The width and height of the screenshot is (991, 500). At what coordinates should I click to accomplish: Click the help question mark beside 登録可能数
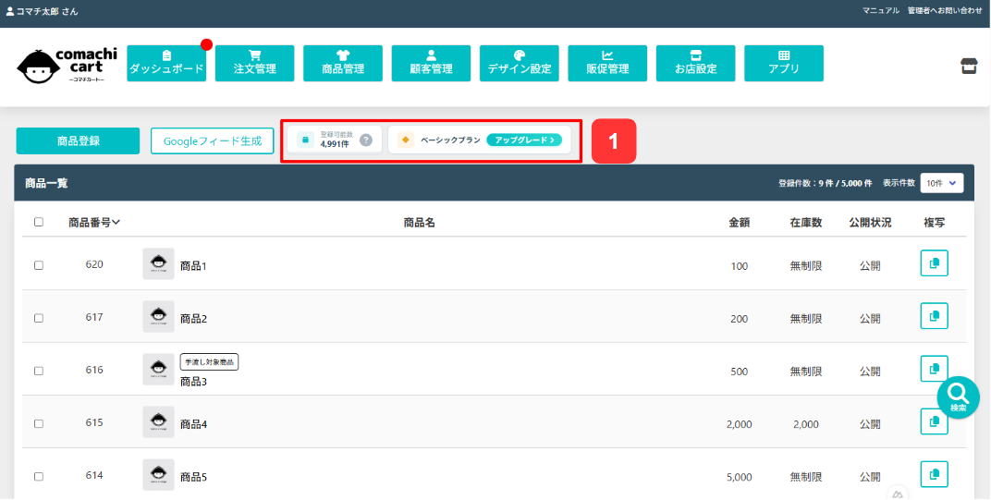[x=366, y=140]
